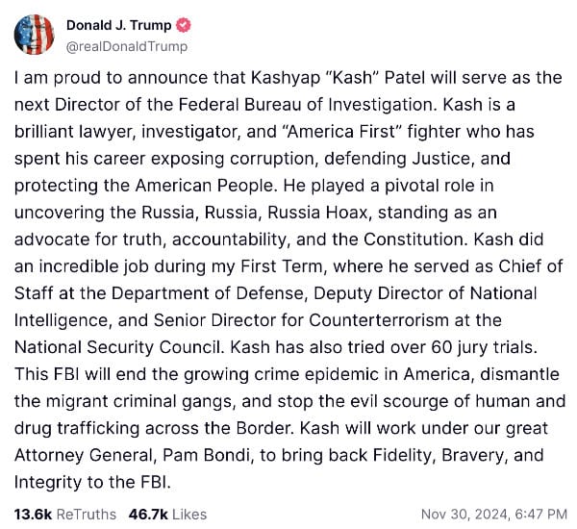Screen dimensions: 577x529
Task: Click the "America First" quoted phrase
Action: 341,132
